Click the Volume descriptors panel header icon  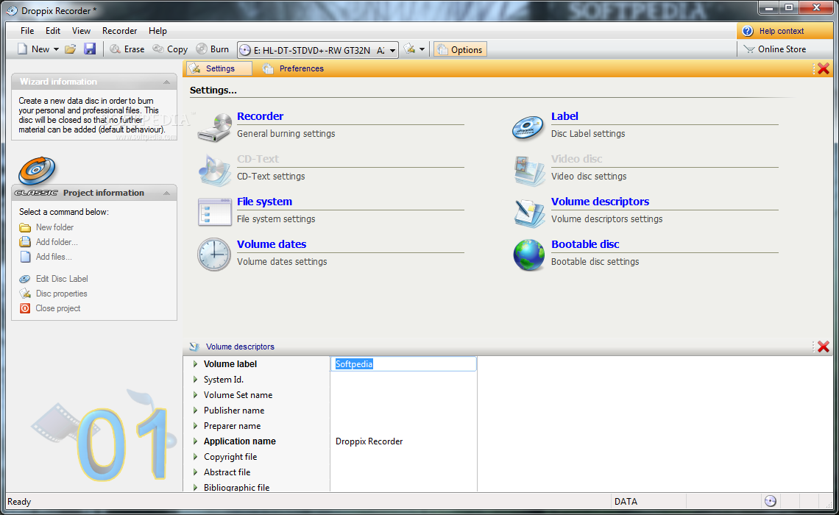[x=195, y=347]
